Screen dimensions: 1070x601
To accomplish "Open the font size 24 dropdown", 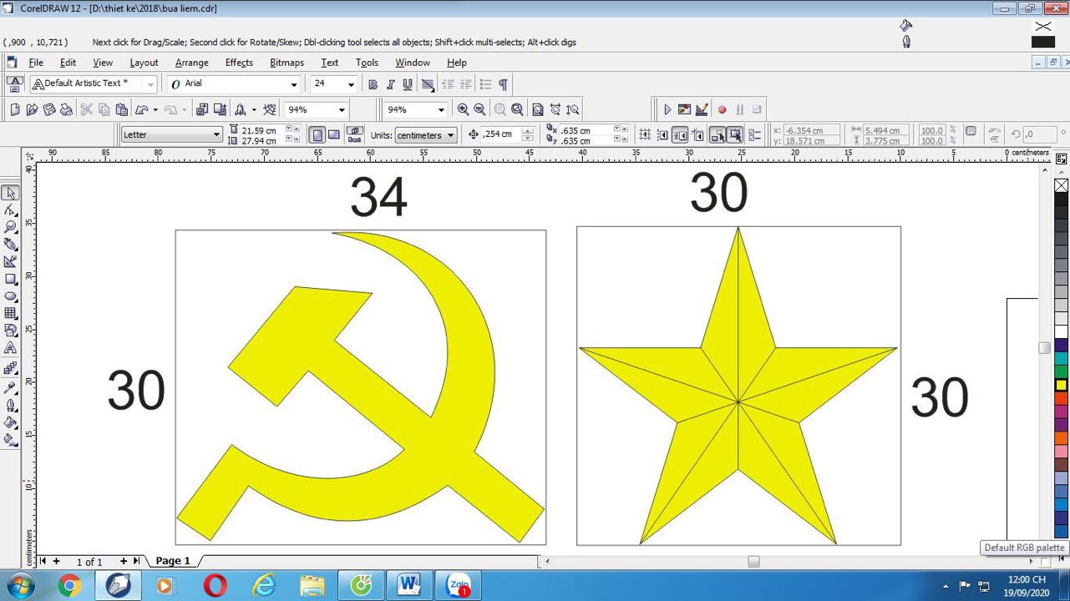I will (x=351, y=84).
